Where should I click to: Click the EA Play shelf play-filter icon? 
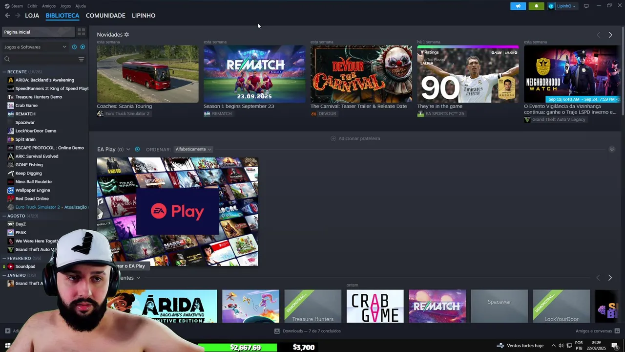137,149
